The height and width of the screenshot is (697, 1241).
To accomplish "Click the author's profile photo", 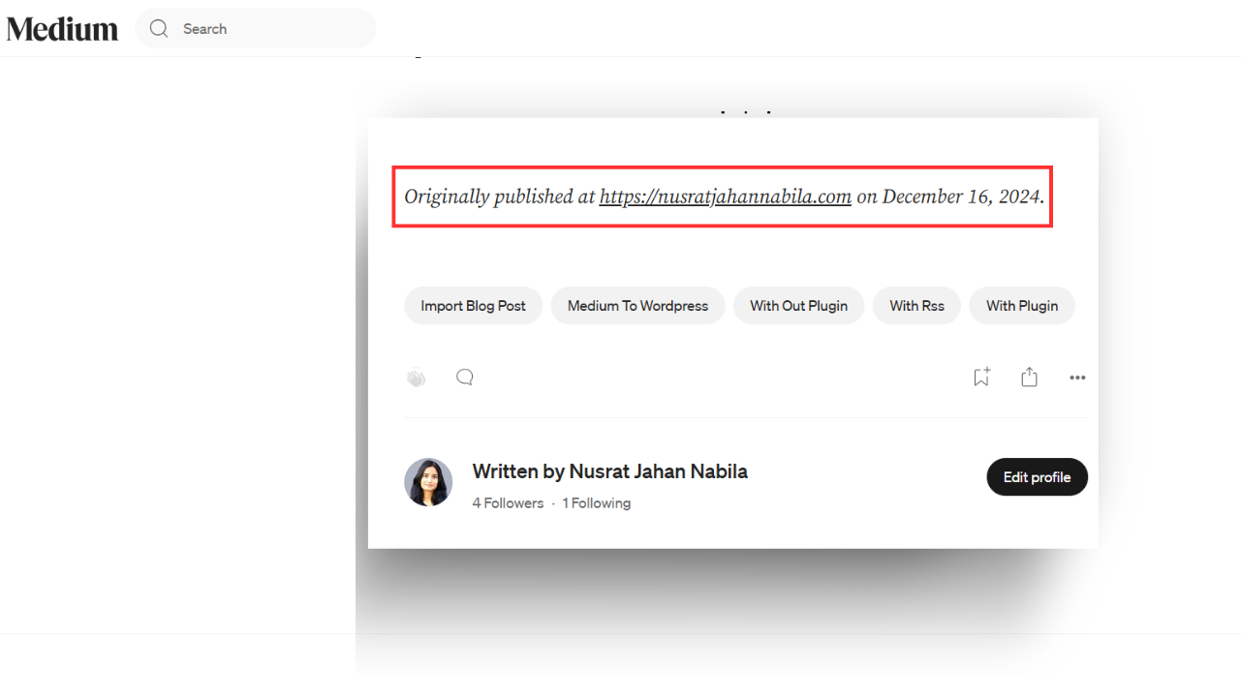I will pyautogui.click(x=428, y=482).
